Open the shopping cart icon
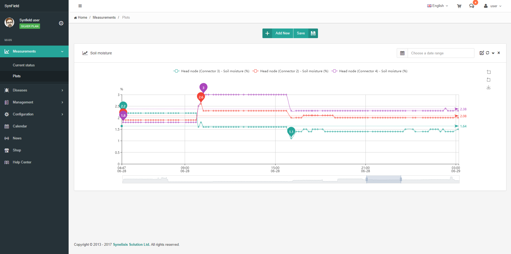Viewport: 511px width, 254px height. click(459, 6)
